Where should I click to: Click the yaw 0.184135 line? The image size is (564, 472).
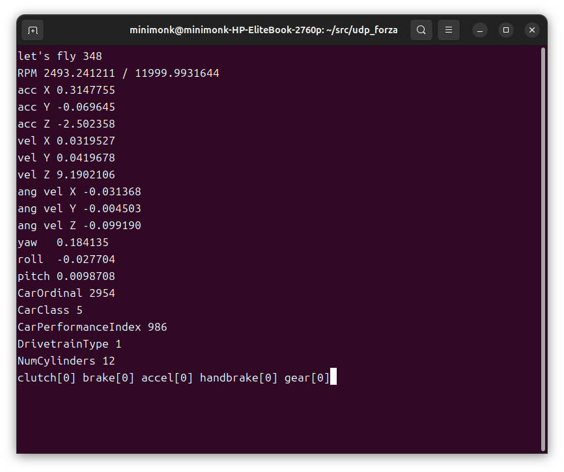pyautogui.click(x=63, y=243)
